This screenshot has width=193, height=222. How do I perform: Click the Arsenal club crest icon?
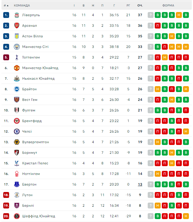pyautogui.click(x=16, y=26)
